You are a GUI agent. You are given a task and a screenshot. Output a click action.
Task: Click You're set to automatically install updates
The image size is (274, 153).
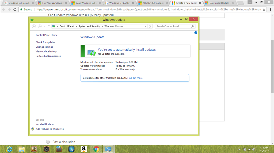coord(127,49)
